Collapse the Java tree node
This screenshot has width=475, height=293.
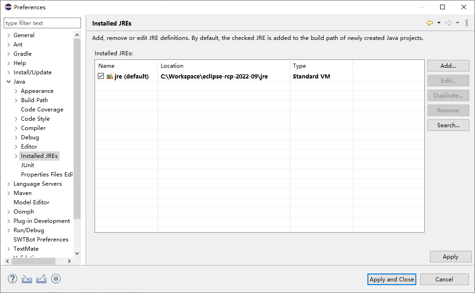pos(8,82)
